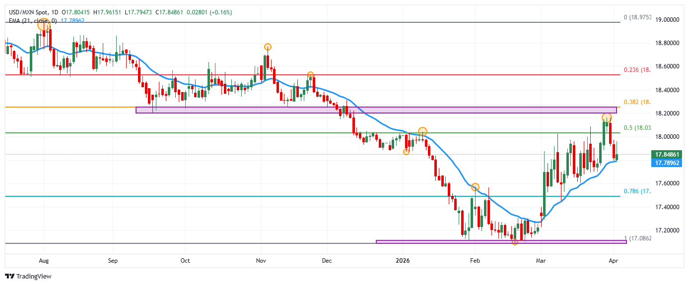Click the TradingView logo

28,276
